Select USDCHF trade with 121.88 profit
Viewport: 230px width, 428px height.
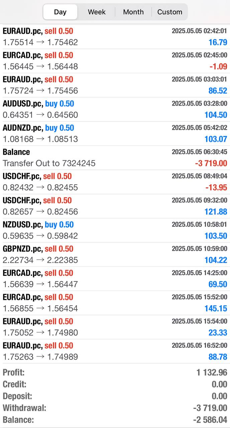click(x=115, y=206)
